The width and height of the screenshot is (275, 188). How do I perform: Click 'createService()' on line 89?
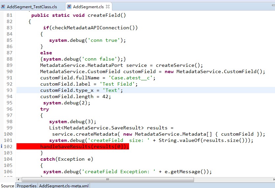pyautogui.click(x=178, y=65)
